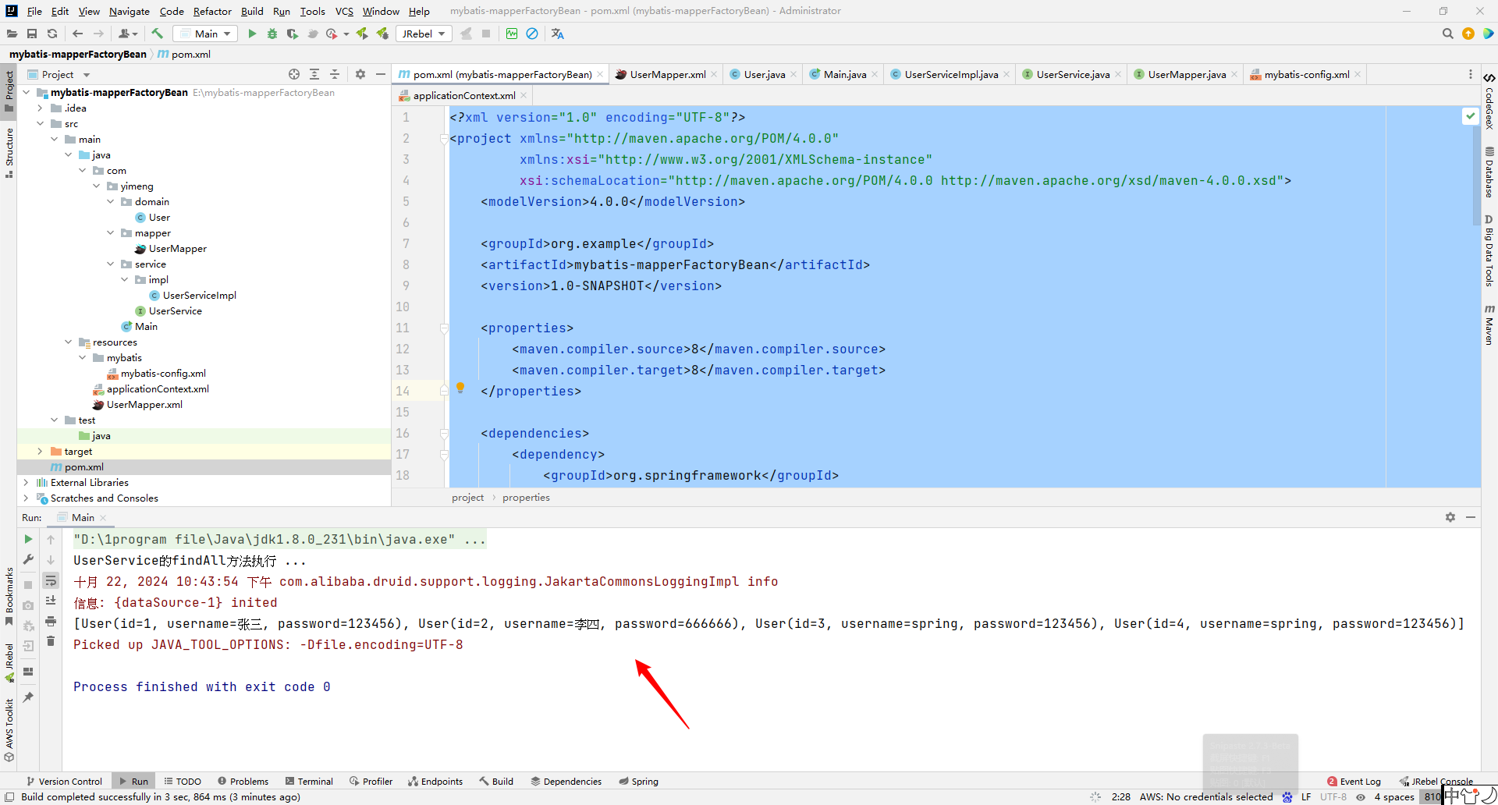Collapse the domain package
Screen dimensions: 1498x805
[x=110, y=202]
